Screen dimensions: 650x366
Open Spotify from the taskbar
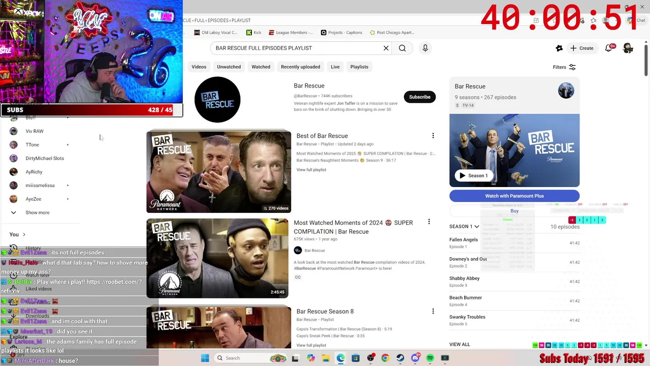click(430, 358)
